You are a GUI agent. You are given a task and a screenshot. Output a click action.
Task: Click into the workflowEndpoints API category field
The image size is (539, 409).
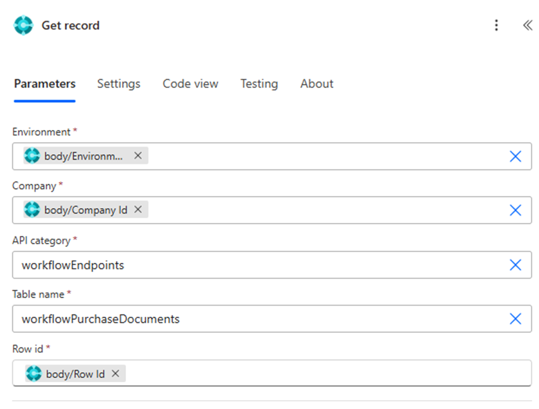(x=250, y=265)
